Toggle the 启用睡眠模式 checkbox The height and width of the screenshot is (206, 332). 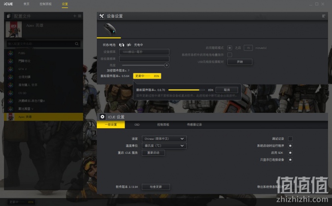coord(230,48)
